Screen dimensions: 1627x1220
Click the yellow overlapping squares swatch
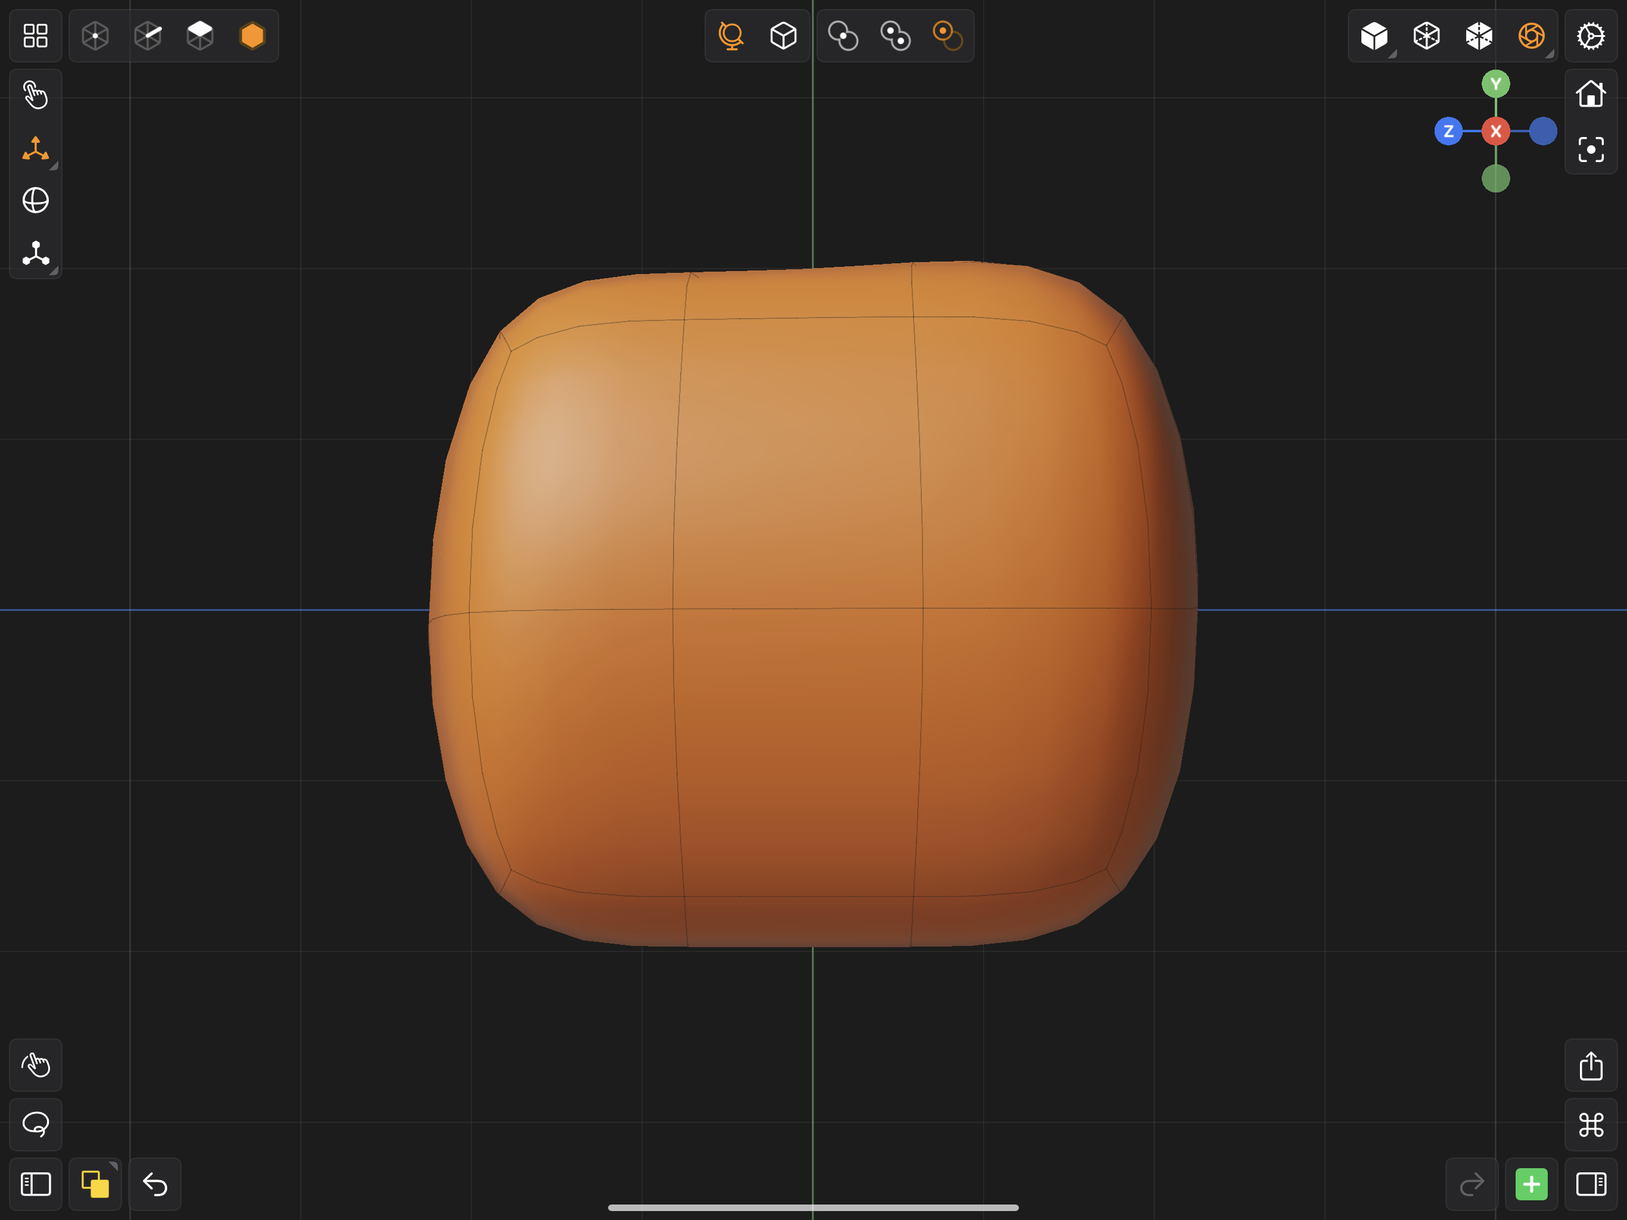pos(95,1184)
